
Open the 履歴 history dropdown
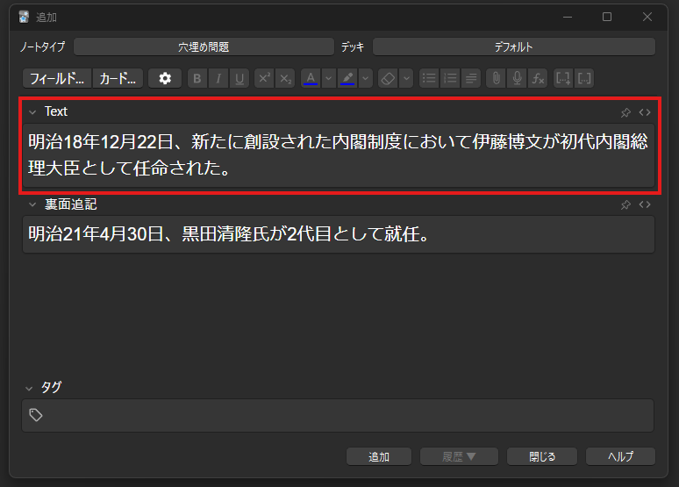pos(459,456)
